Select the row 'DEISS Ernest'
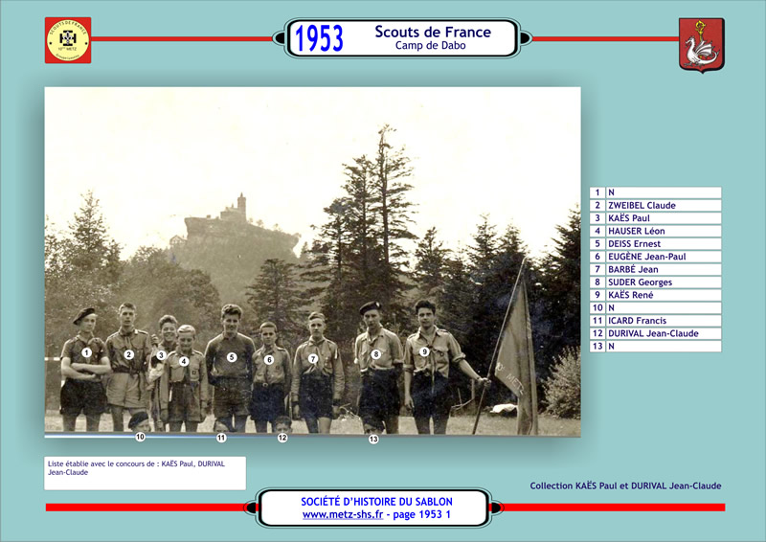 [656, 243]
